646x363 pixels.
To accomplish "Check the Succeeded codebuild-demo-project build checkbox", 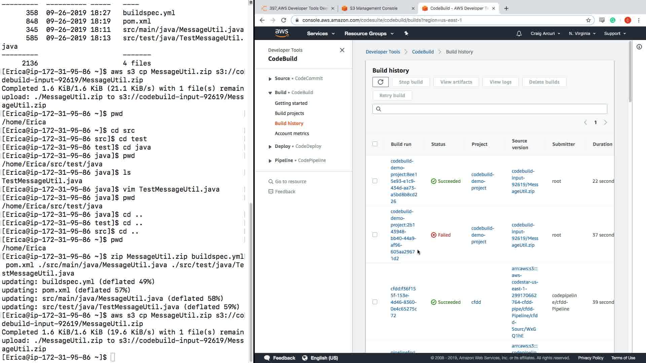I will [375, 181].
